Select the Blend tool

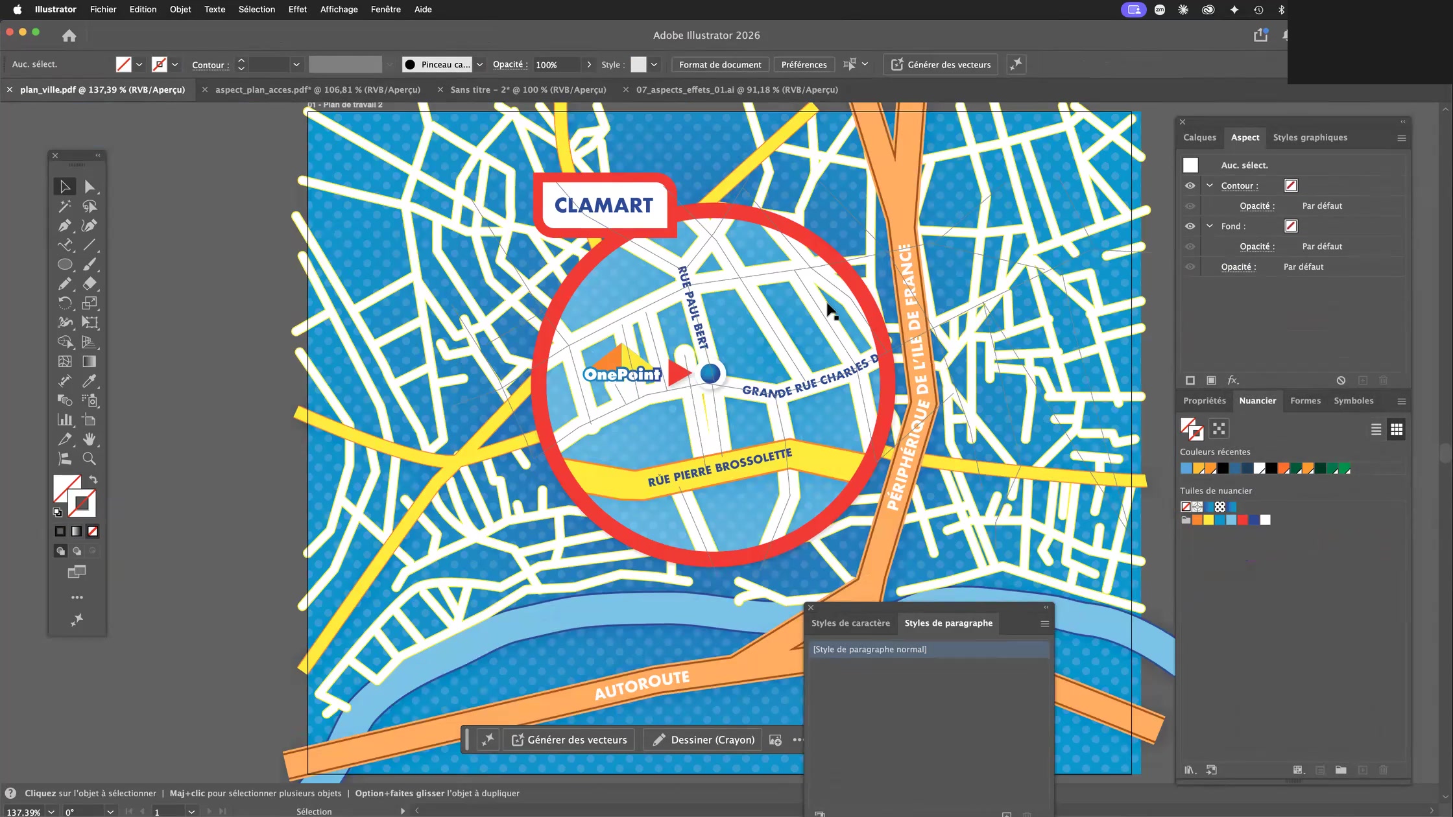65,400
